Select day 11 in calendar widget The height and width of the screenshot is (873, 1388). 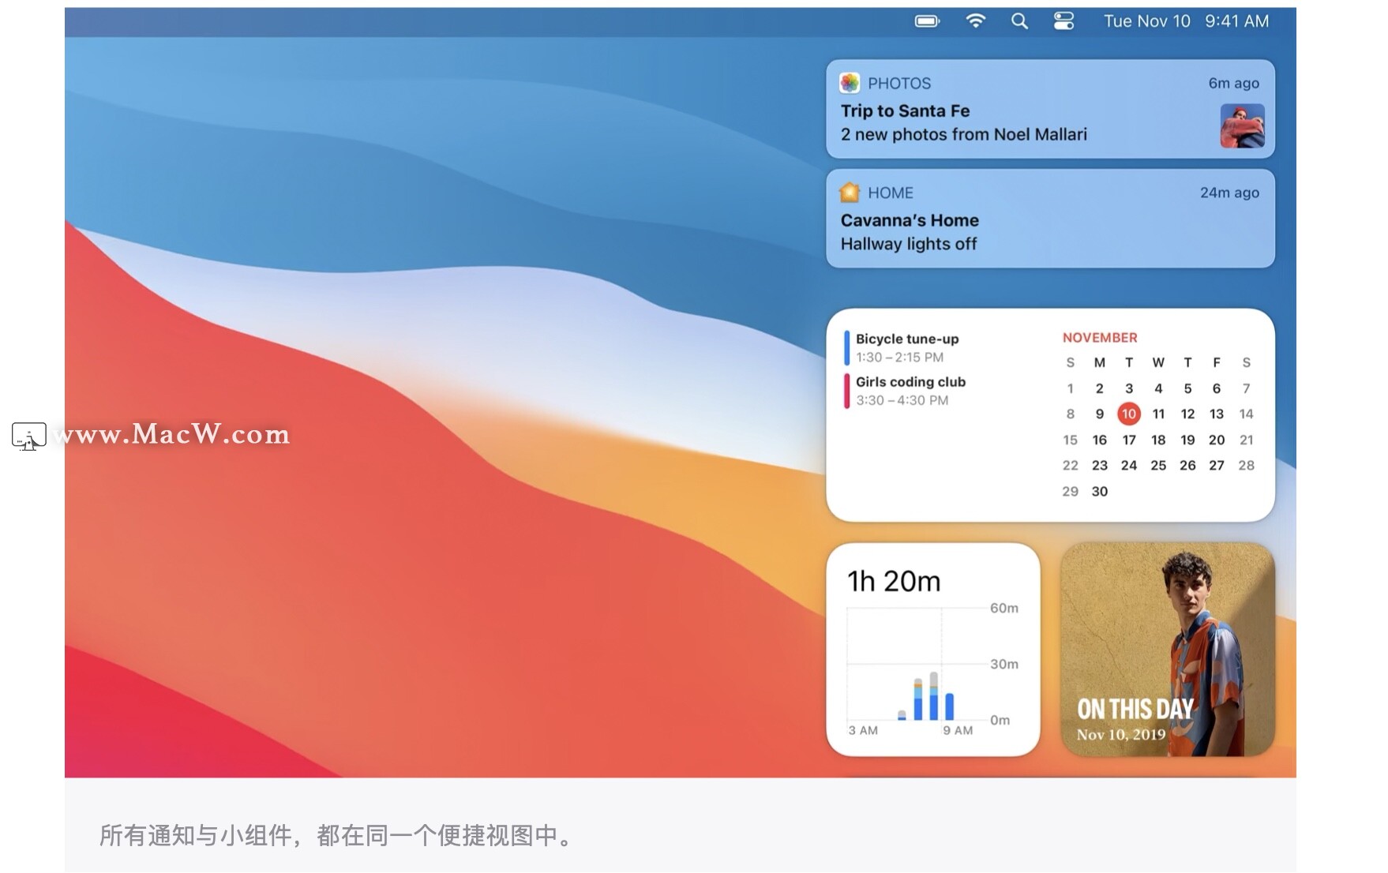click(1158, 414)
